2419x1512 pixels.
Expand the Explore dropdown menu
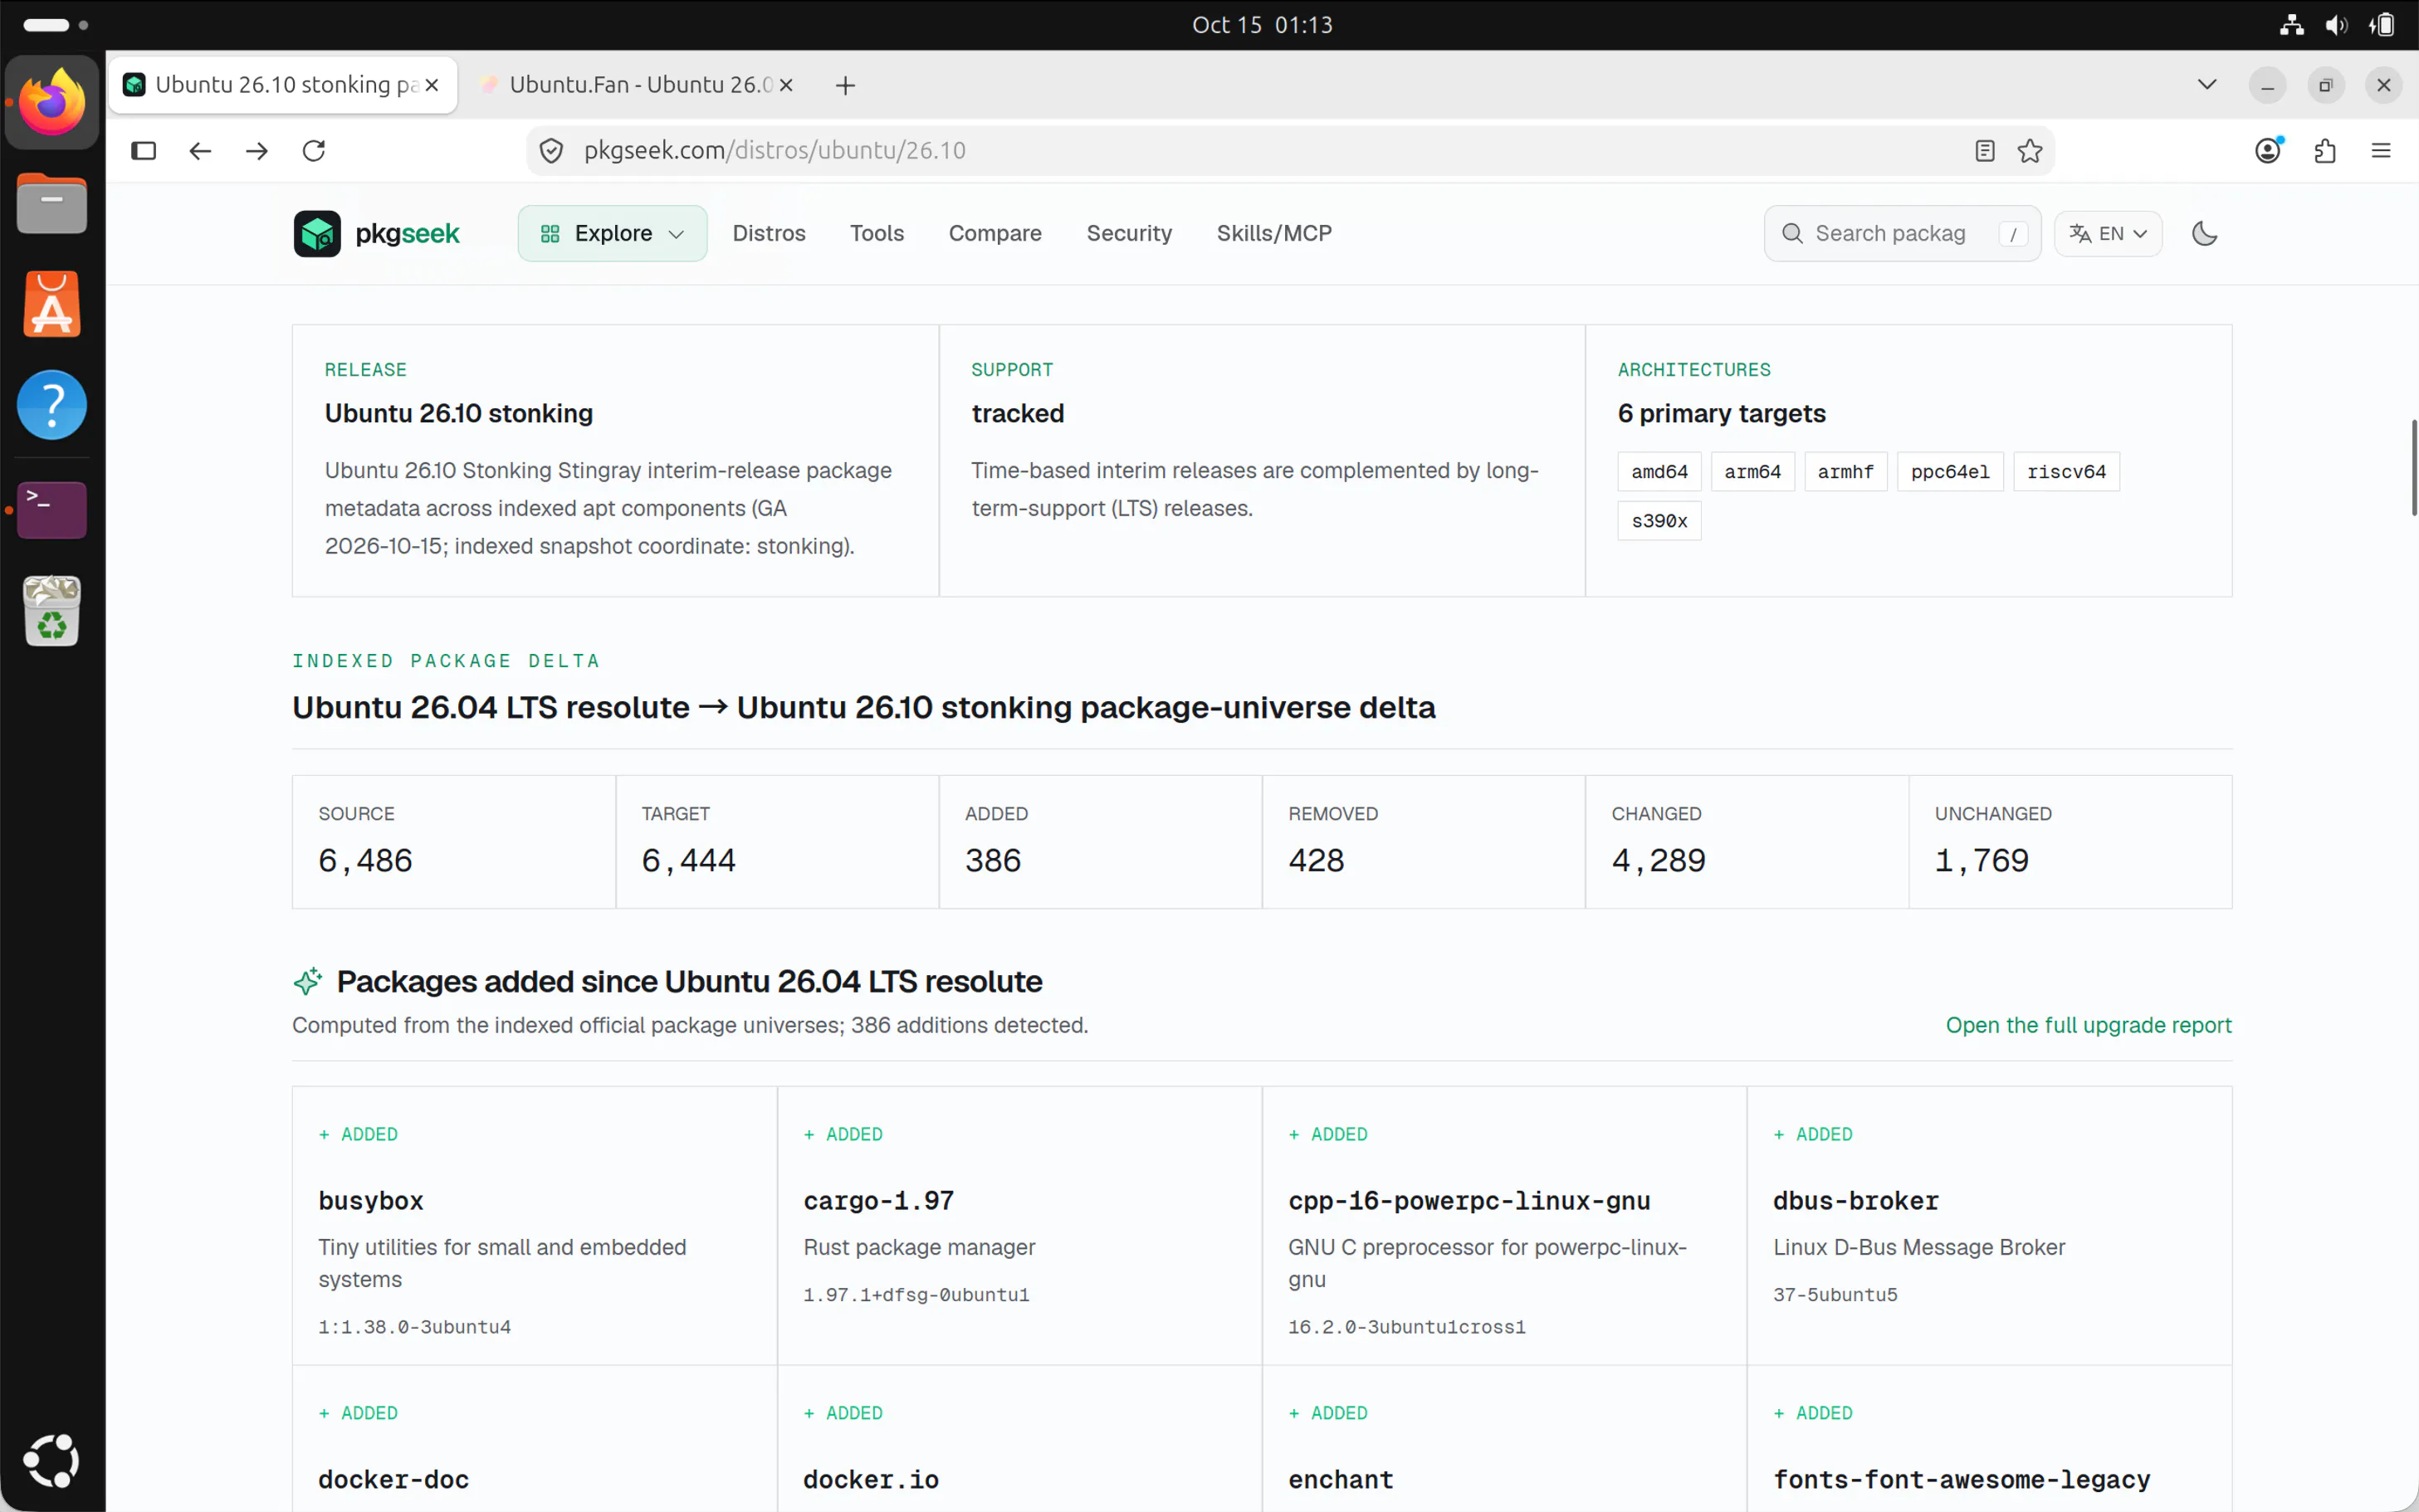[x=612, y=234]
